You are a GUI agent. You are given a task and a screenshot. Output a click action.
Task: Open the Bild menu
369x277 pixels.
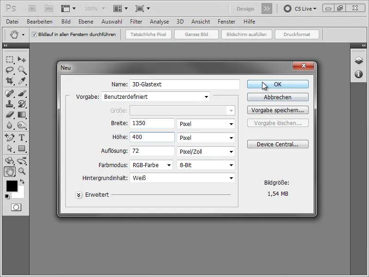click(66, 22)
